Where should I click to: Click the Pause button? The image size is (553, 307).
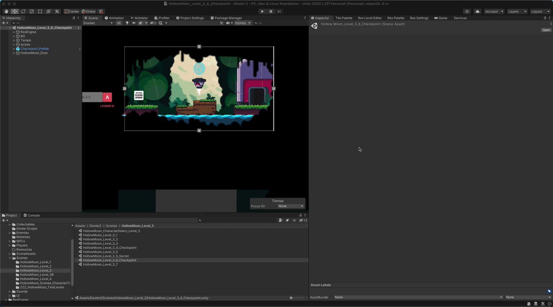click(271, 12)
